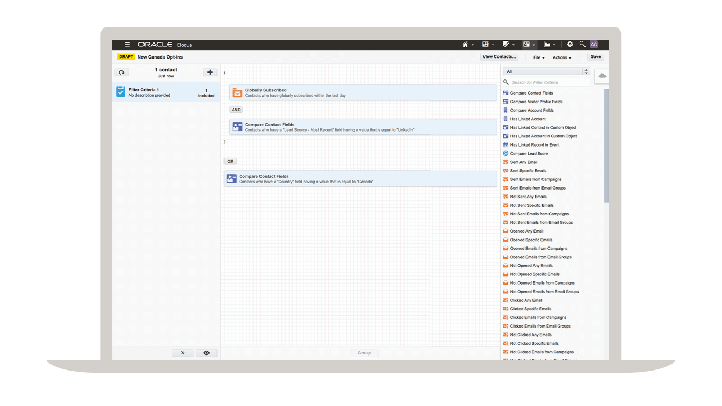This screenshot has height=406, width=722.
Task: Click the AG user avatar
Action: [x=594, y=44]
